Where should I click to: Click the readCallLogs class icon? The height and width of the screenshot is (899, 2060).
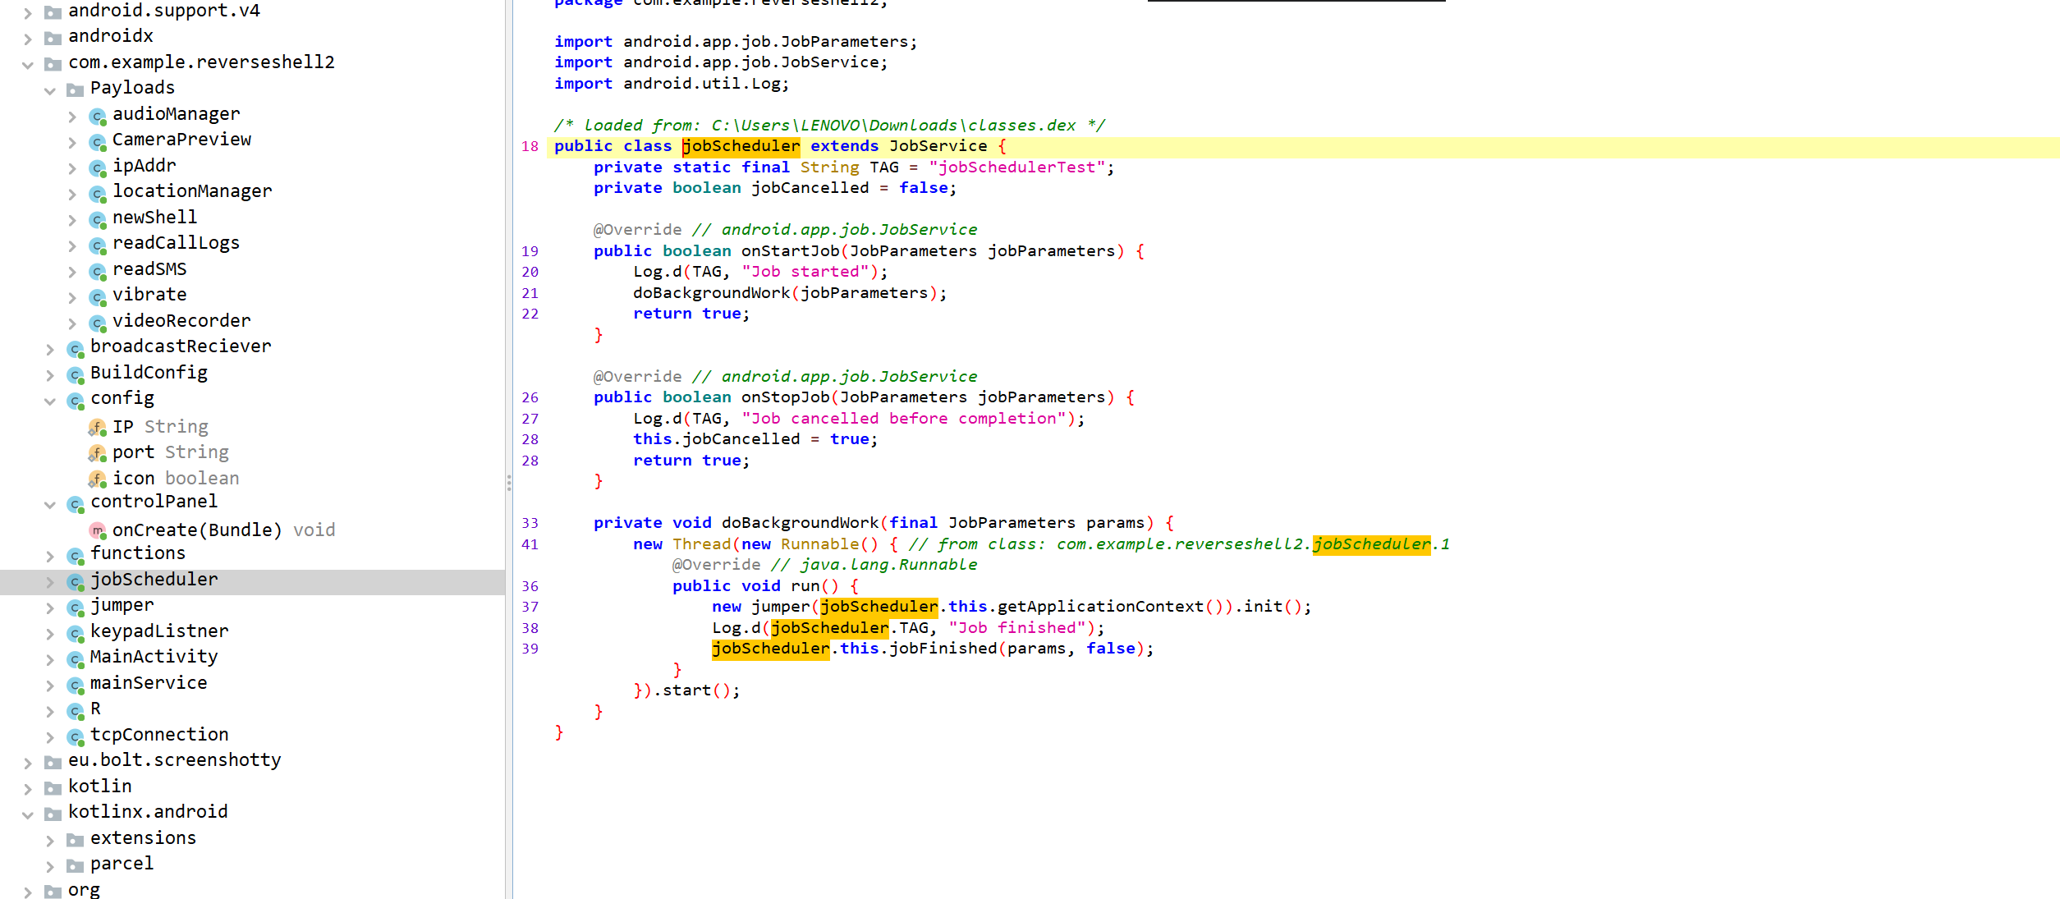[98, 245]
